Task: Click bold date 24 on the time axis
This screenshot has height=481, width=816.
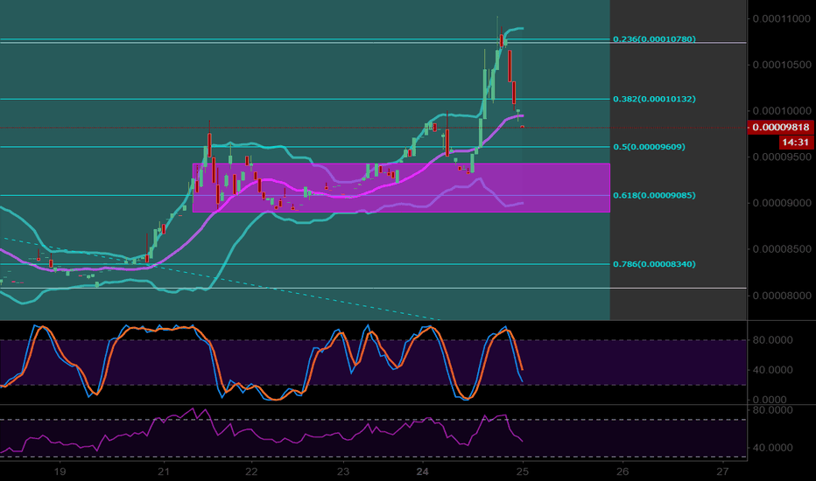Action: click(423, 471)
